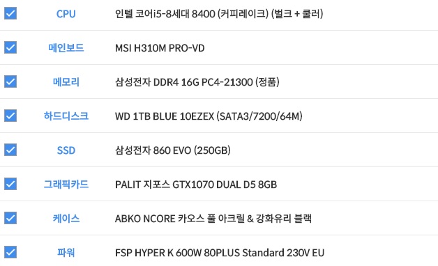Screen dimensions: 438x266
Task: Open the 파워 category link
Action: [x=66, y=253]
